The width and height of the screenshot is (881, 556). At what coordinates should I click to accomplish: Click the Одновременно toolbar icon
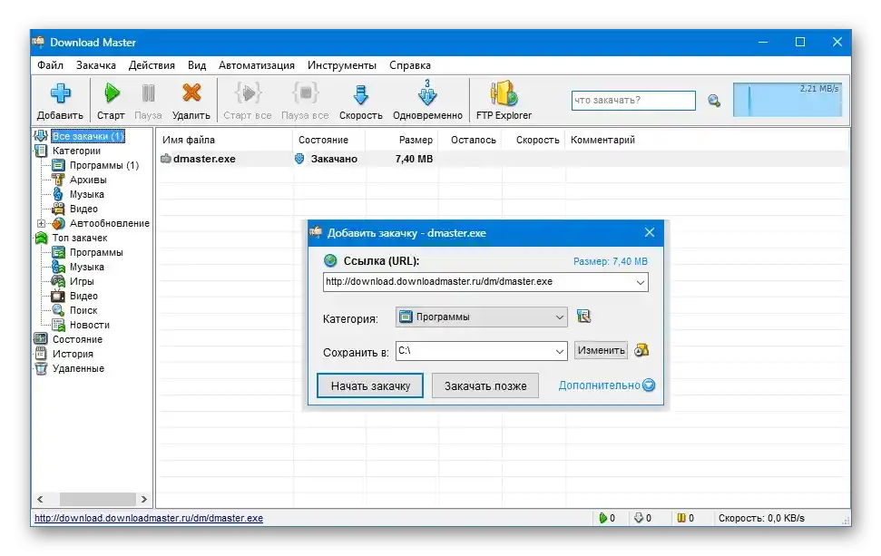(427, 93)
